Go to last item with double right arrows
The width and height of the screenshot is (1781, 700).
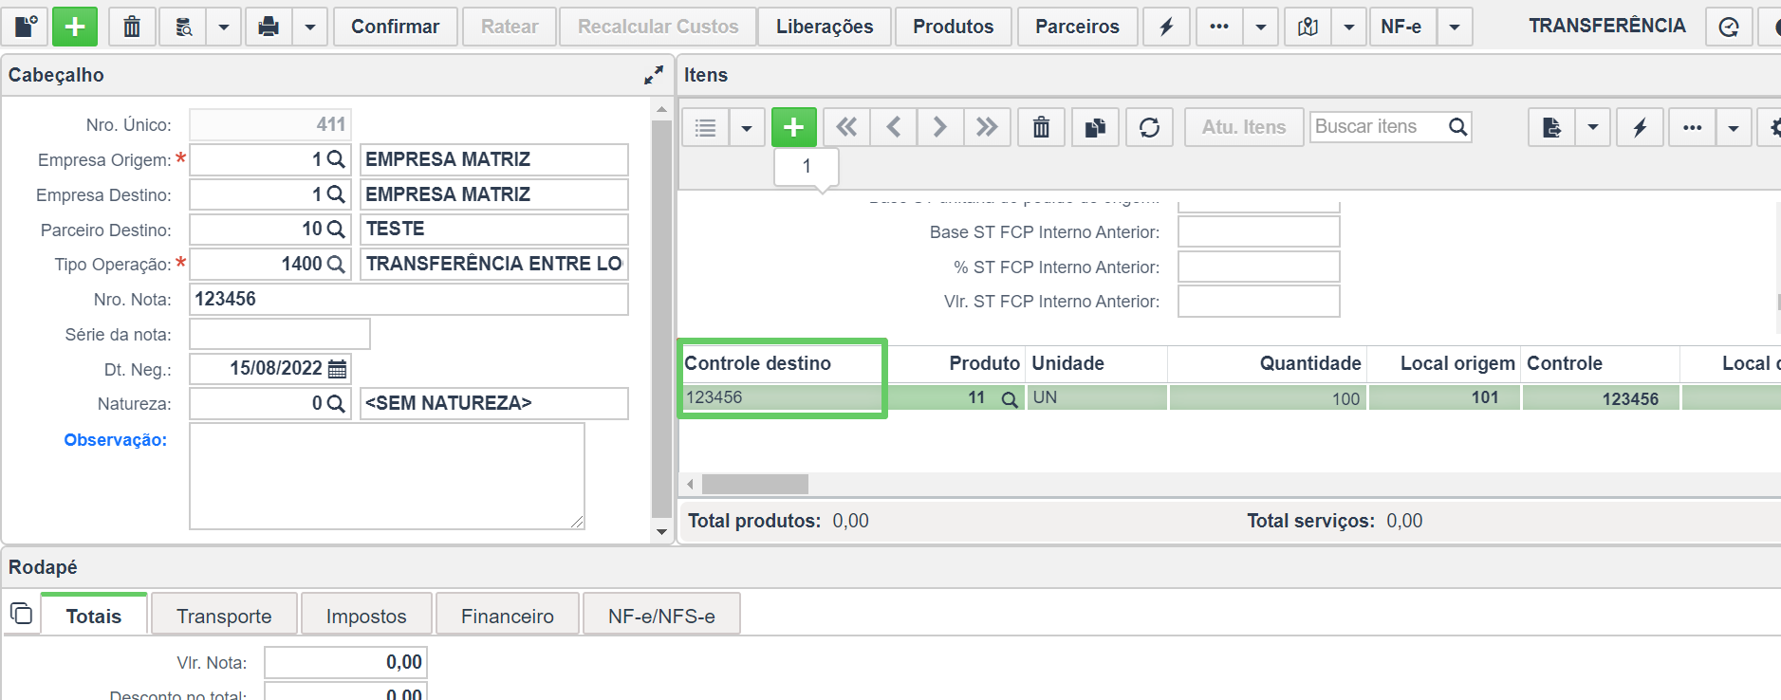987,127
